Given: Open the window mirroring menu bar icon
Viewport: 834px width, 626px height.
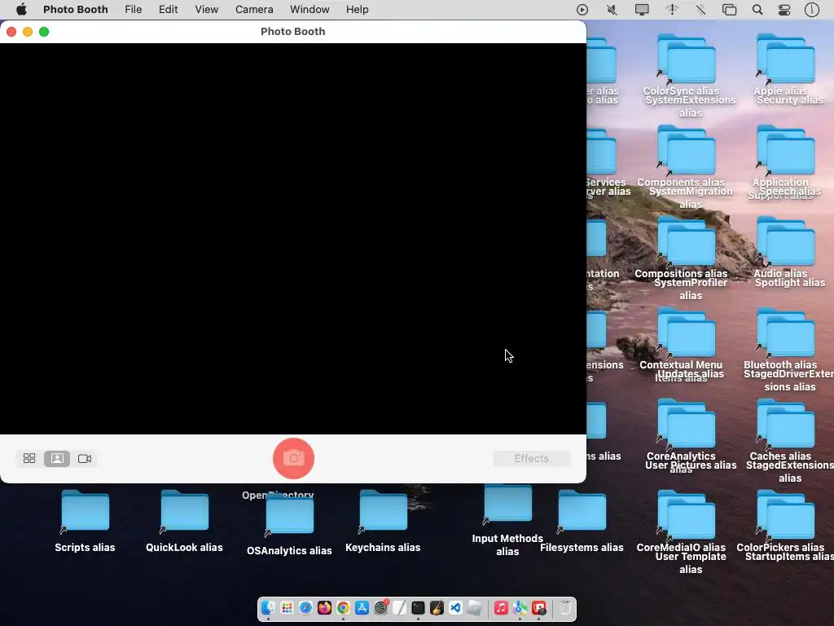Looking at the screenshot, I should 729,10.
